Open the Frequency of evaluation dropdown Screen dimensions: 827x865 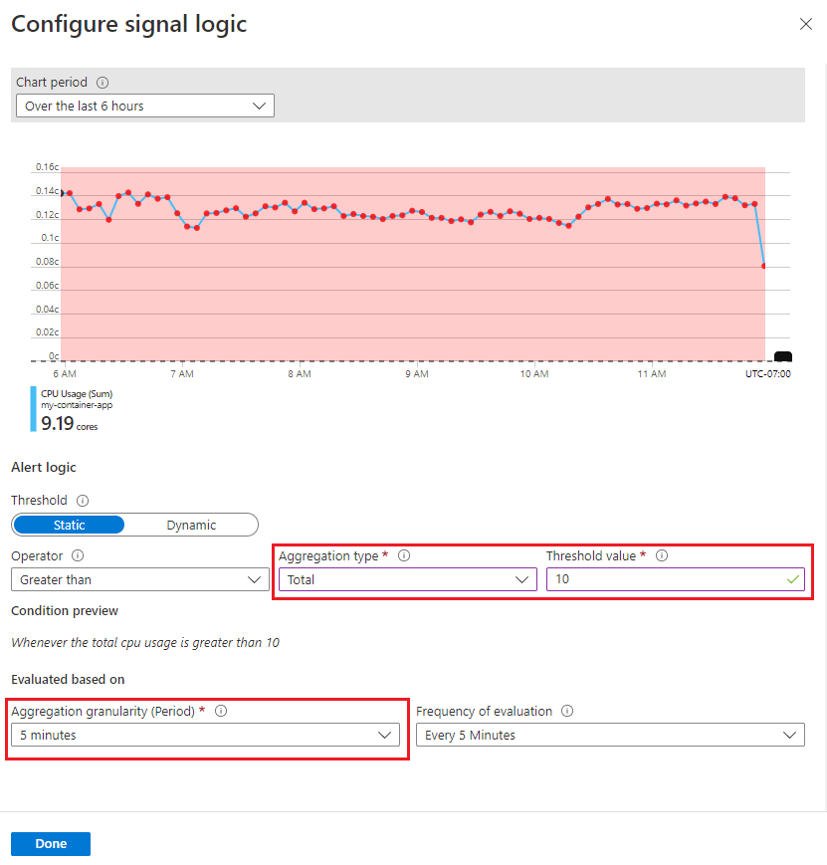[610, 735]
